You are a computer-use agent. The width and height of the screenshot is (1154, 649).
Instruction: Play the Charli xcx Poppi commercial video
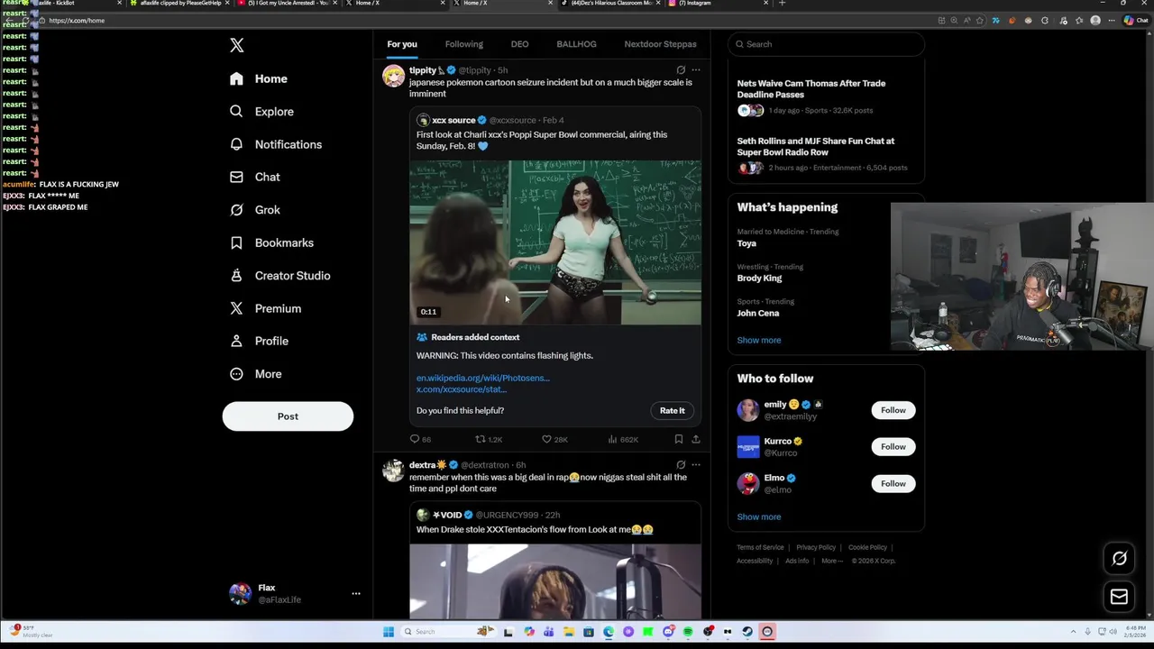555,242
